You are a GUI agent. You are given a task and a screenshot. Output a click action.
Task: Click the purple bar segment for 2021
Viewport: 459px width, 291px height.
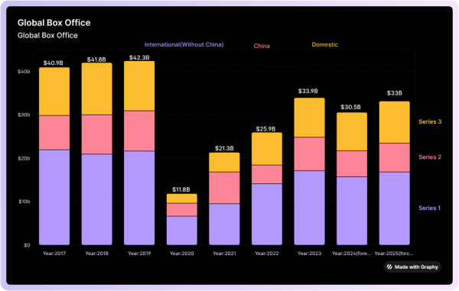[x=224, y=224]
